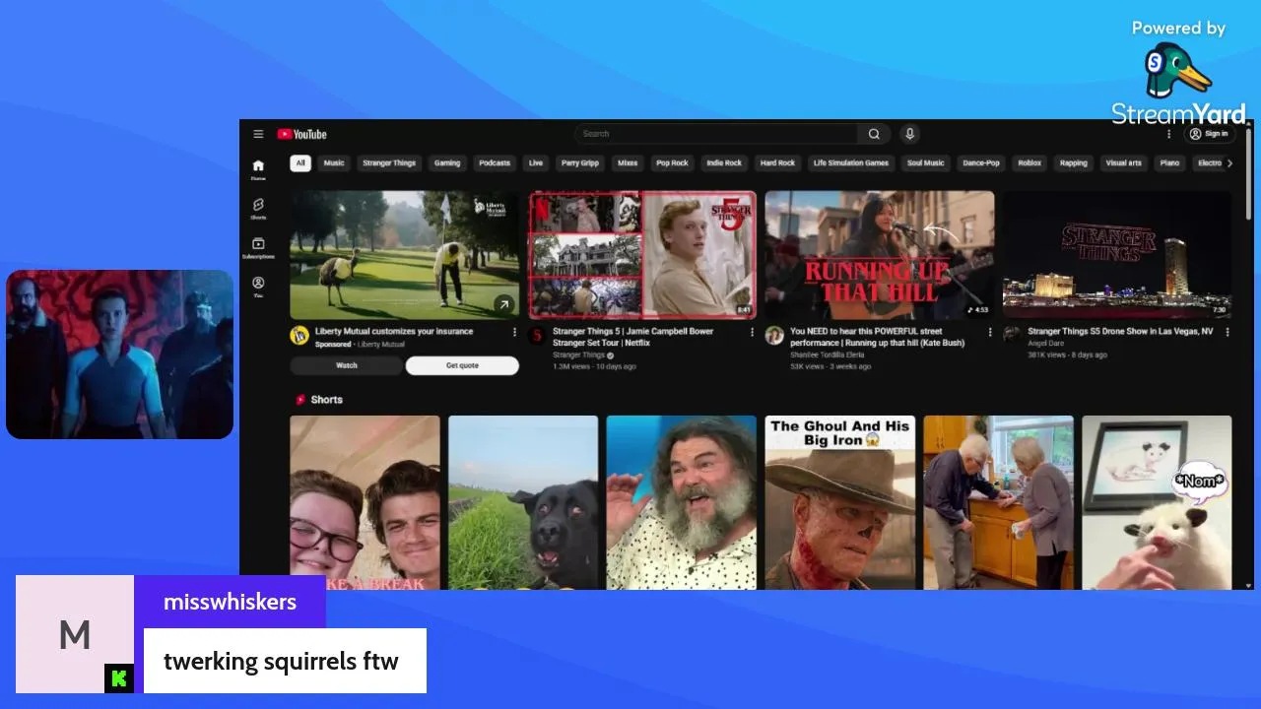The width and height of the screenshot is (1261, 709).
Task: Select the Mixes filter chip
Action: click(628, 163)
